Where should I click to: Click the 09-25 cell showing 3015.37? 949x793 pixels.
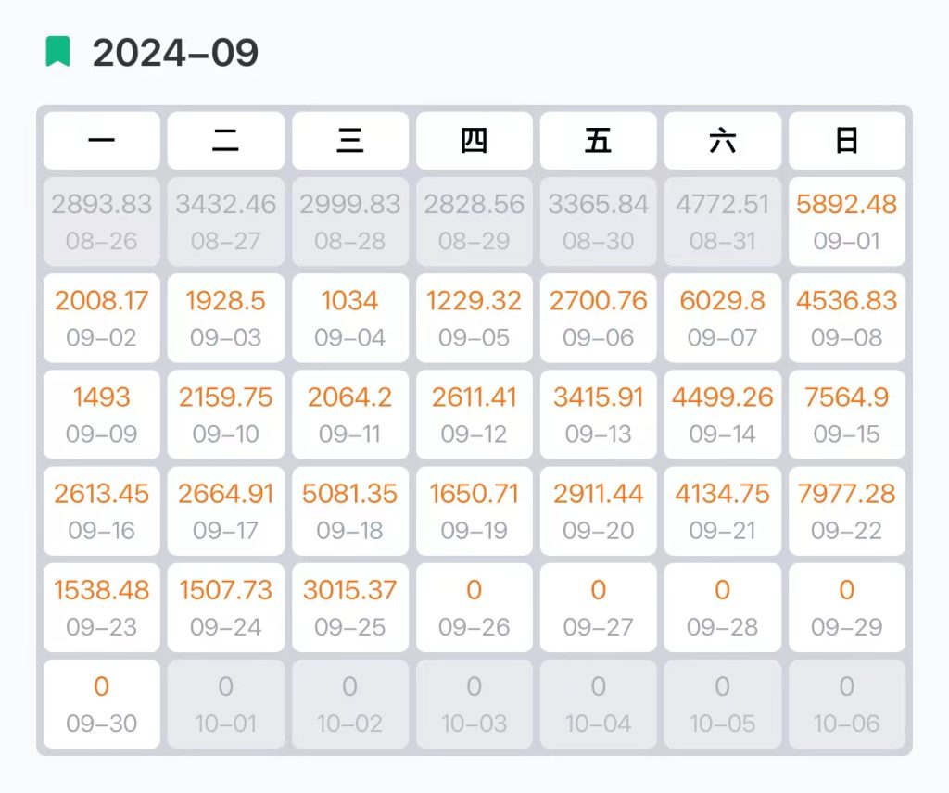[x=349, y=607]
